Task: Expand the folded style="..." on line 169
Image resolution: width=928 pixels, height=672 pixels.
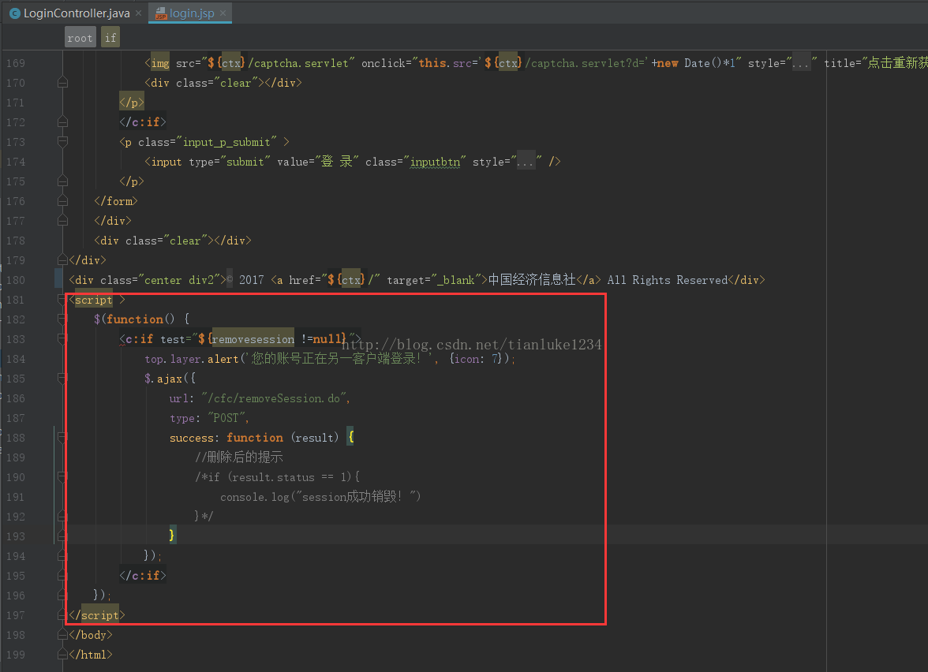Action: [802, 63]
